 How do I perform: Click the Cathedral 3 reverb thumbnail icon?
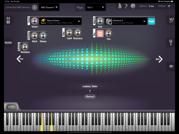tap(109, 21)
